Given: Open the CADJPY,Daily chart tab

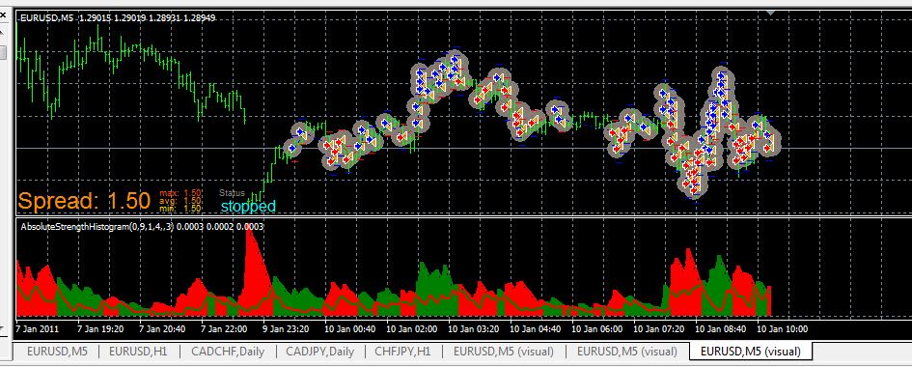Looking at the screenshot, I should click(x=318, y=352).
